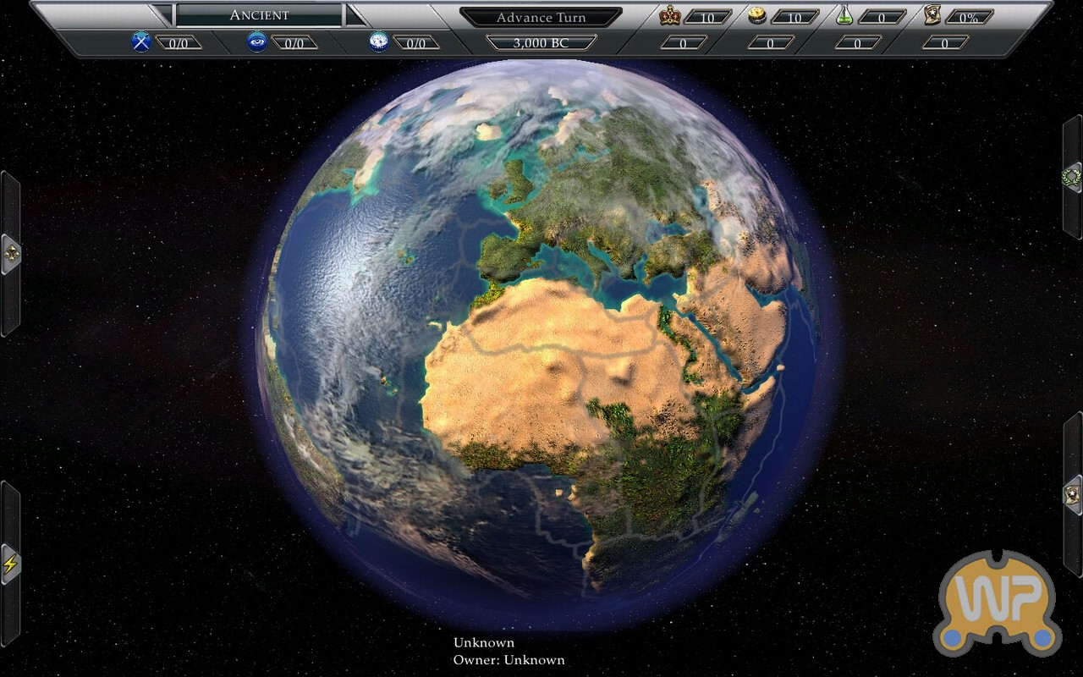1083x677 pixels.
Task: Click the left arrow beside Ancient
Action: (160, 15)
